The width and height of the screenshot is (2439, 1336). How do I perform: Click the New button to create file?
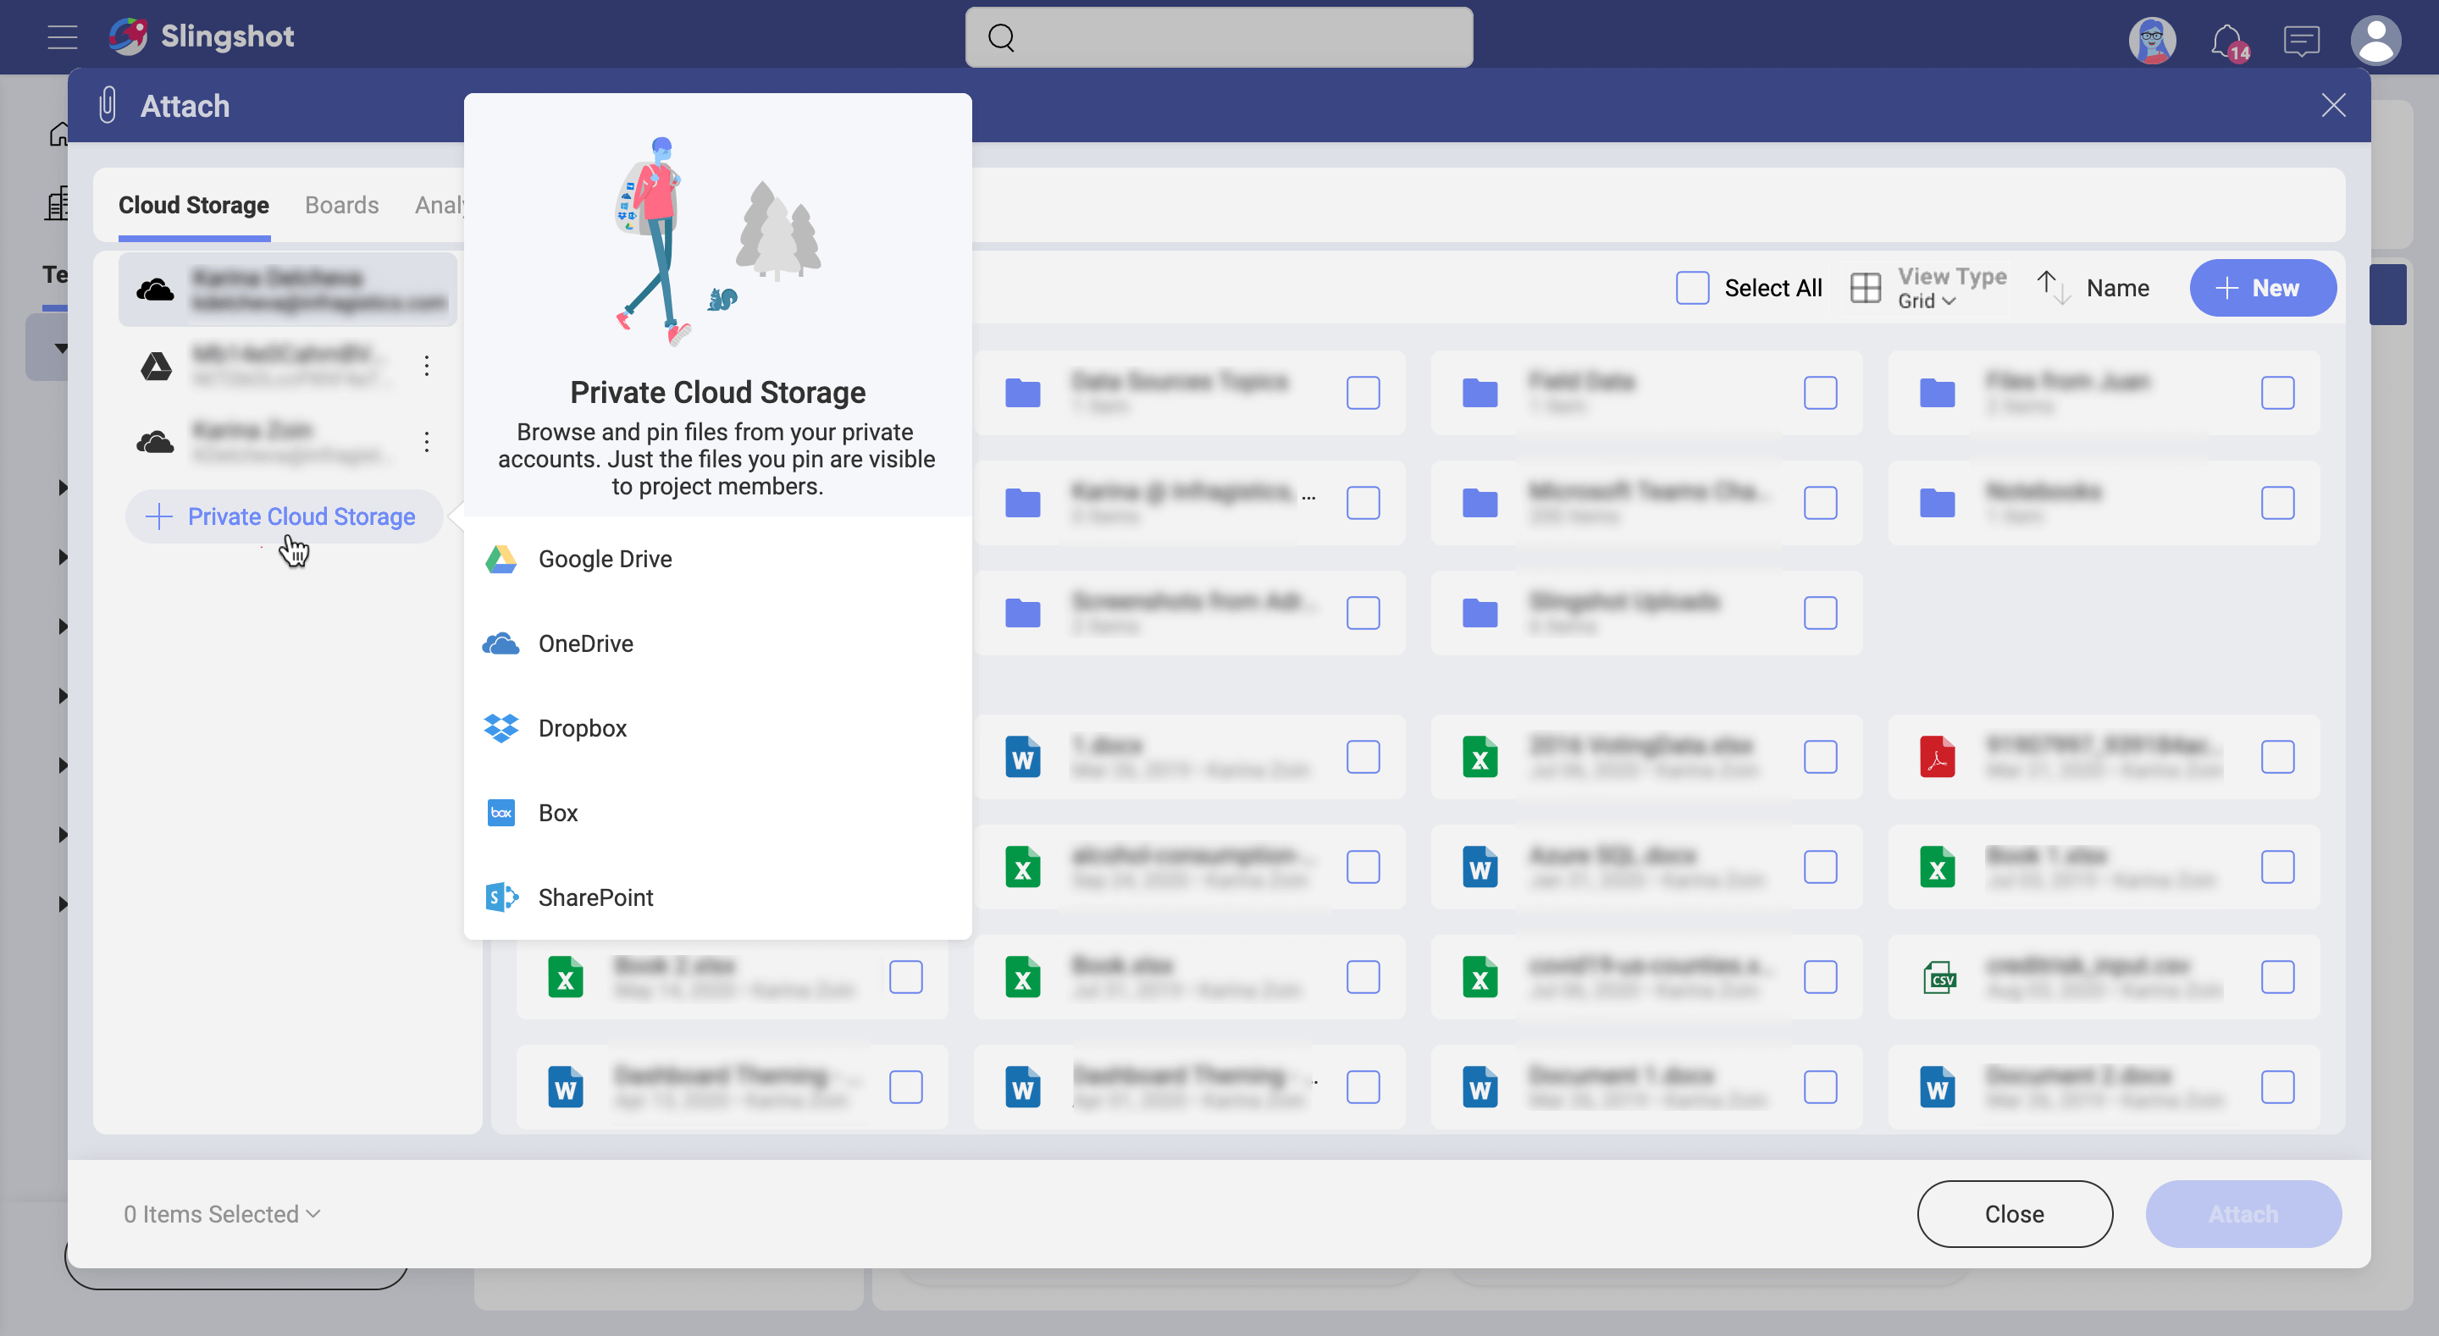tap(2261, 288)
